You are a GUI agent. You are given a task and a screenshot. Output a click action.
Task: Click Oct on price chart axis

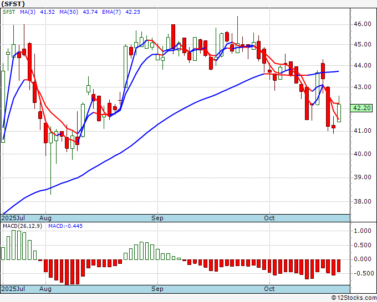pos(269,218)
